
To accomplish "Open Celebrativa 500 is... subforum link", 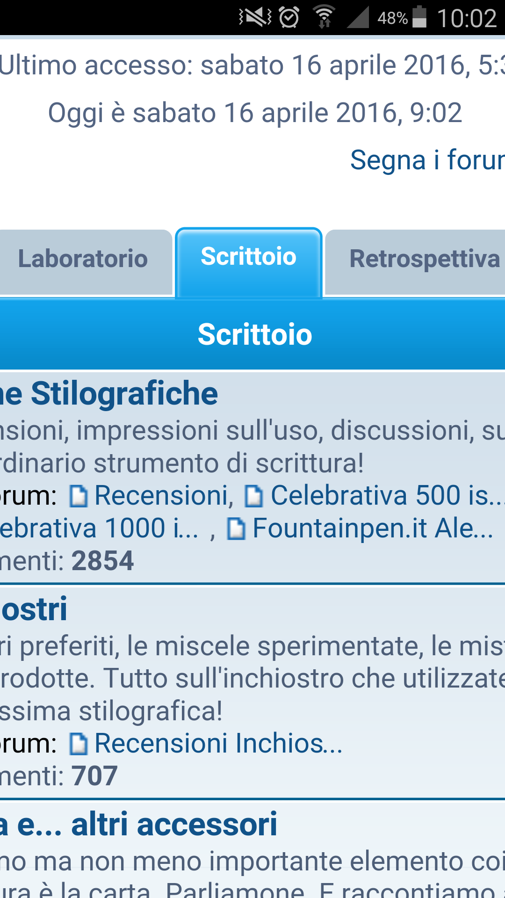I will click(387, 495).
